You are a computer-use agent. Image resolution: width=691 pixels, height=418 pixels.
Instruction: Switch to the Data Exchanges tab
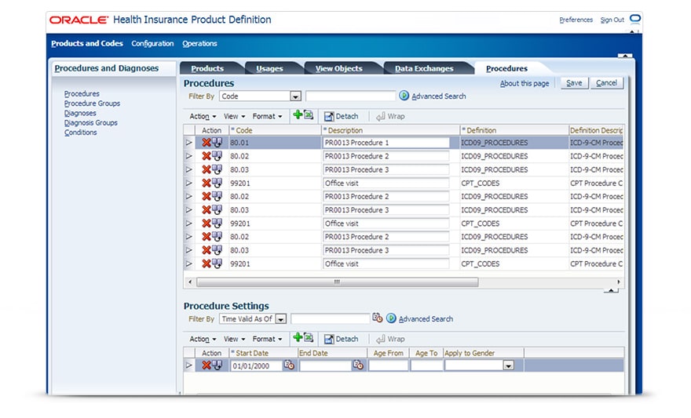point(423,68)
